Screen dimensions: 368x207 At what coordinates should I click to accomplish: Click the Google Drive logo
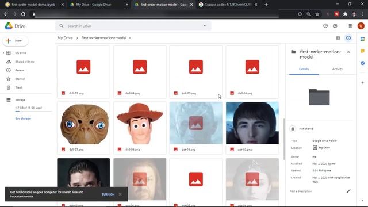pyautogui.click(x=9, y=26)
